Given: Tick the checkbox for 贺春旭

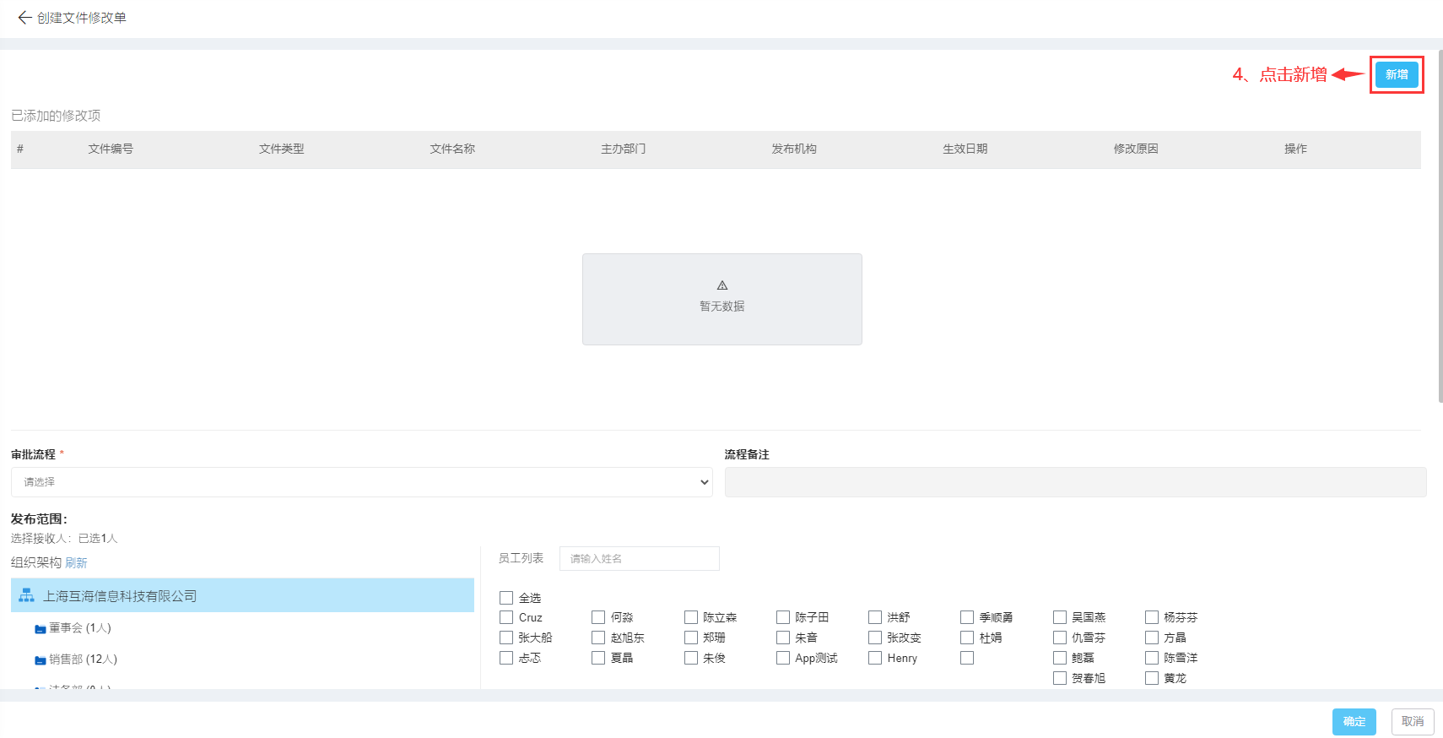Looking at the screenshot, I should click(x=1060, y=678).
